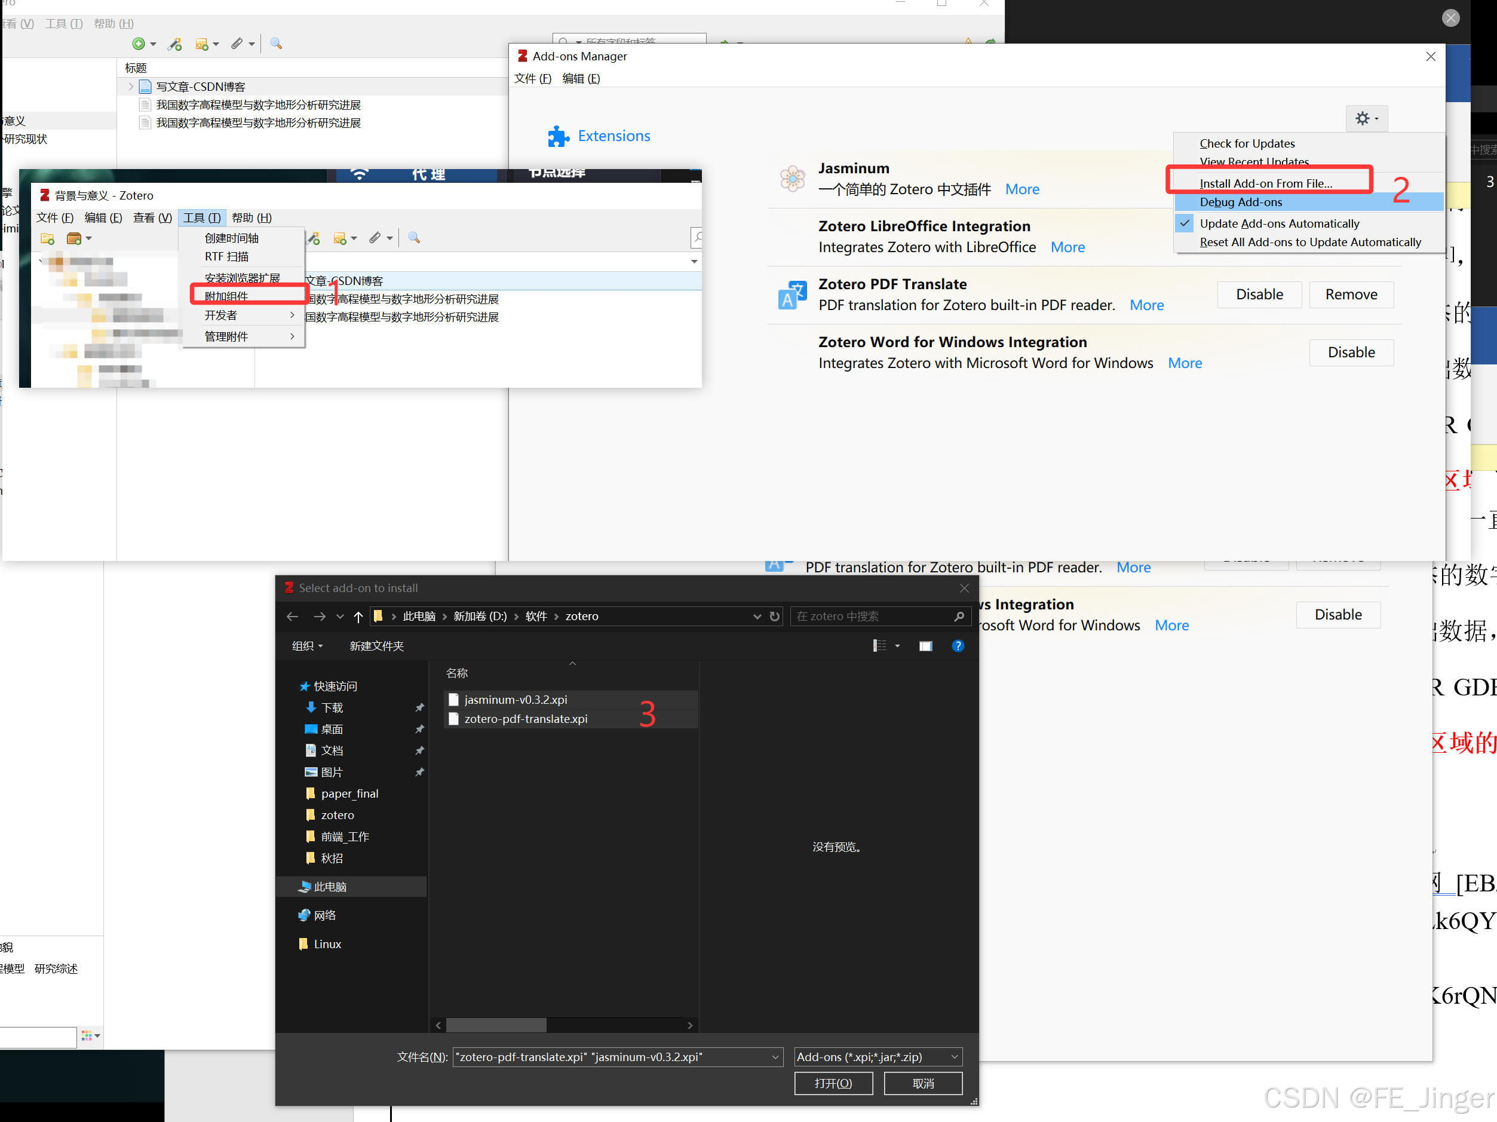Change the view layout icon in file dialog

[x=879, y=646]
